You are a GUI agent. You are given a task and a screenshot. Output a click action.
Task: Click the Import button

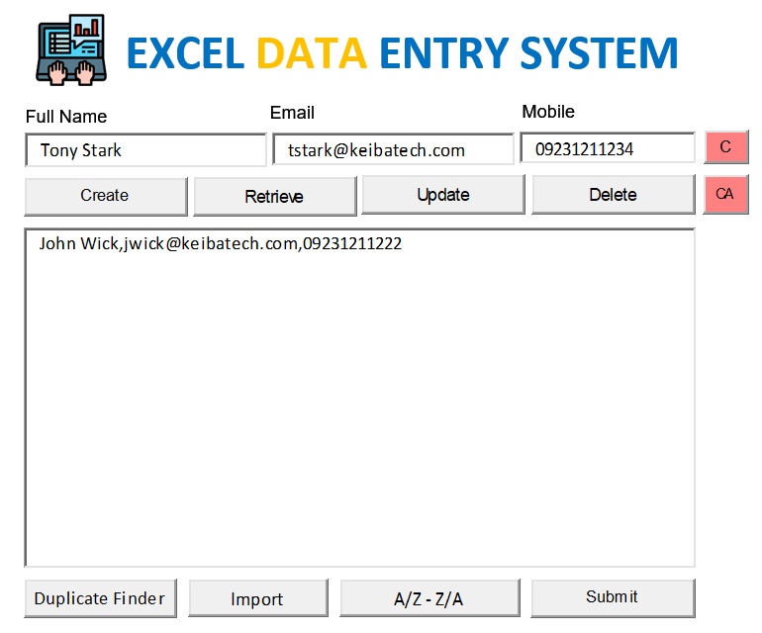coord(258,598)
